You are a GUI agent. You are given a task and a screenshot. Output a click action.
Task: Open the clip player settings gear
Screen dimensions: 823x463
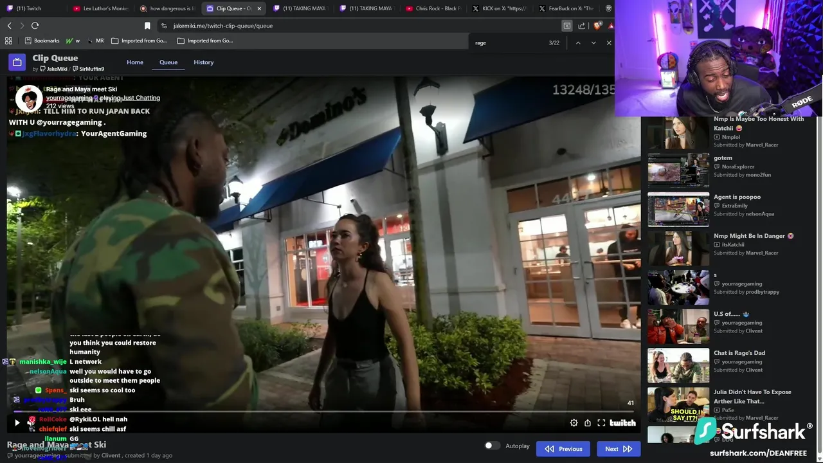574,422
